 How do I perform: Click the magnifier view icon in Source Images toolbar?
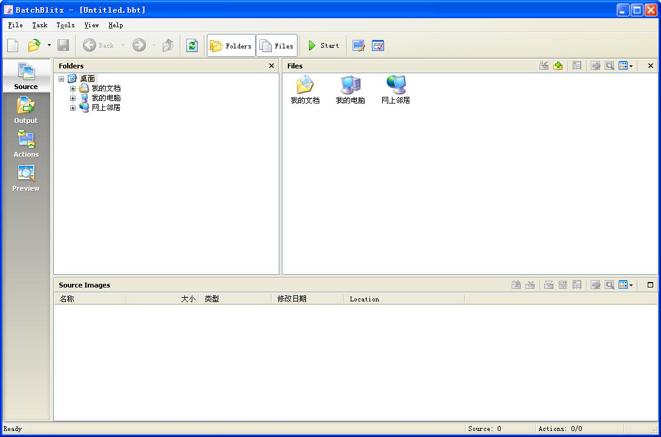coord(610,285)
